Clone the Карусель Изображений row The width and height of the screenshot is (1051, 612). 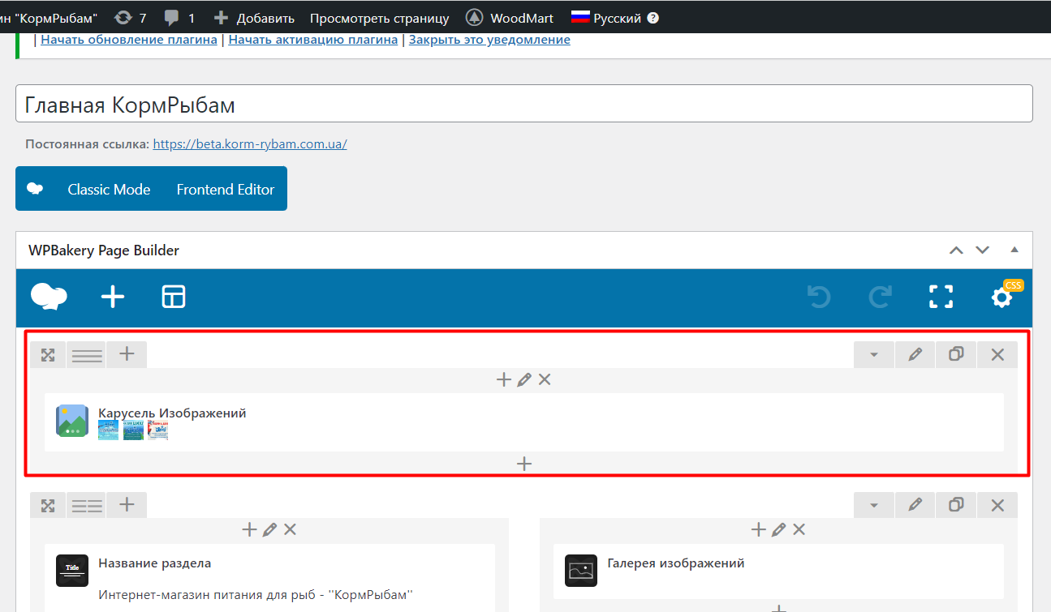[x=956, y=355]
